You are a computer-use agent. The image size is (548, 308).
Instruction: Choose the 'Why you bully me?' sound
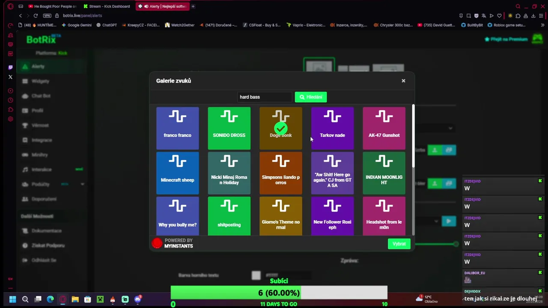tap(178, 216)
